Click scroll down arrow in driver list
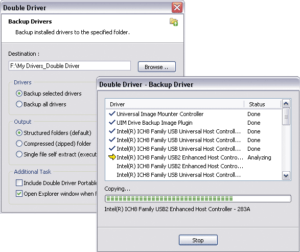The height and width of the screenshot is (252, 300). coord(286,175)
